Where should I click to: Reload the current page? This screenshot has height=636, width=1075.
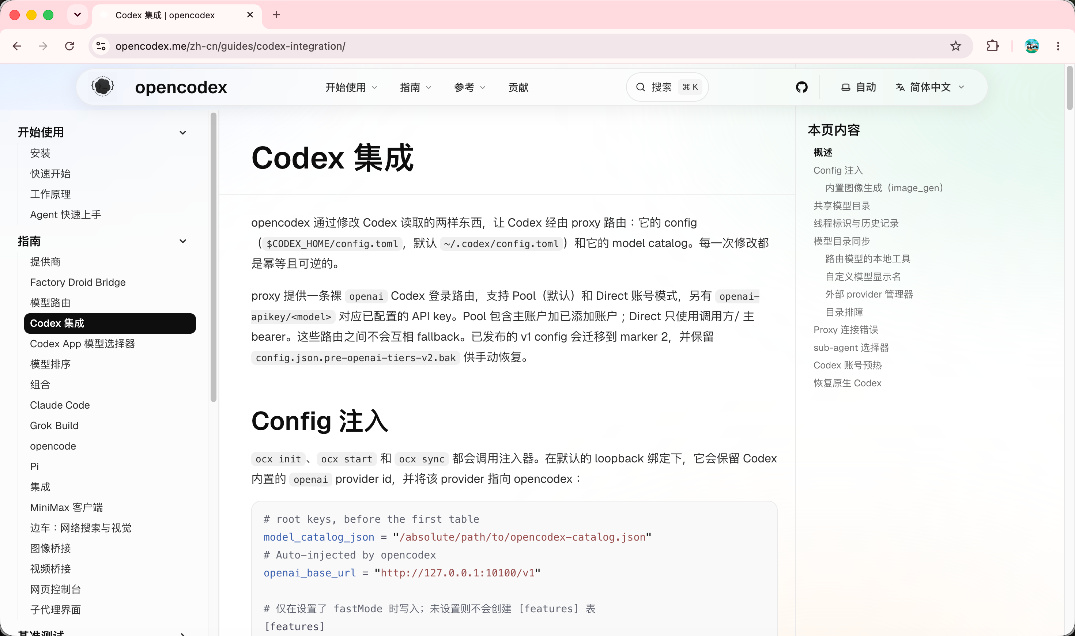pyautogui.click(x=69, y=46)
